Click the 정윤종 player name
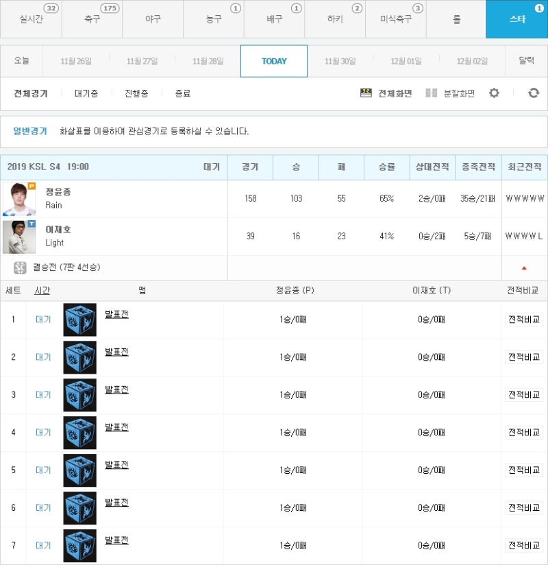Screen dimensions: 548x565 58,192
